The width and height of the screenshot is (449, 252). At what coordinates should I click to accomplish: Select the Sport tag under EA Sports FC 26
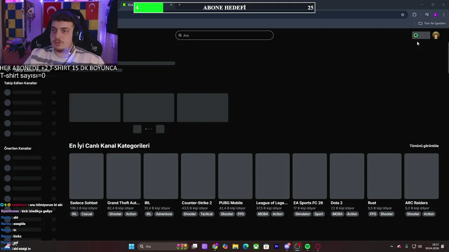pos(319,214)
